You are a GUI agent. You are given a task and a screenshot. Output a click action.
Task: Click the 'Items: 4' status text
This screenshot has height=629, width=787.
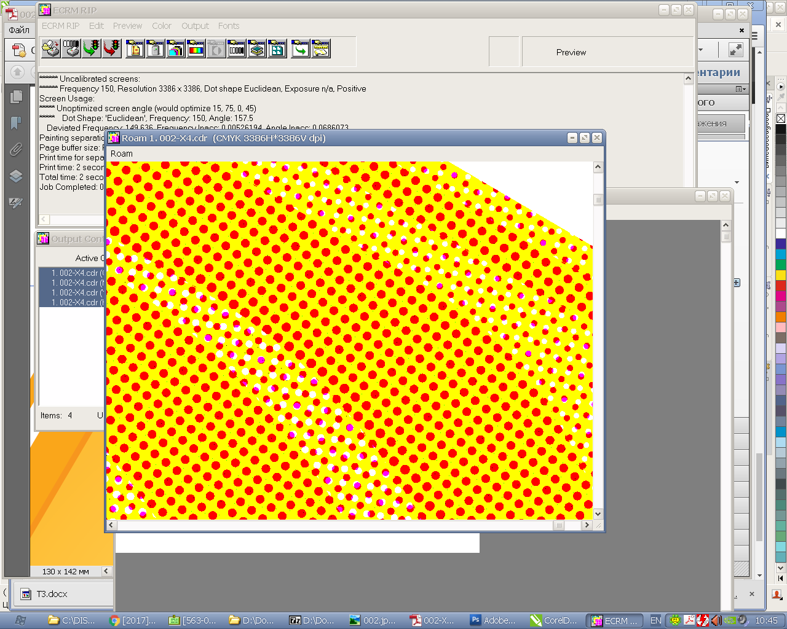56,416
